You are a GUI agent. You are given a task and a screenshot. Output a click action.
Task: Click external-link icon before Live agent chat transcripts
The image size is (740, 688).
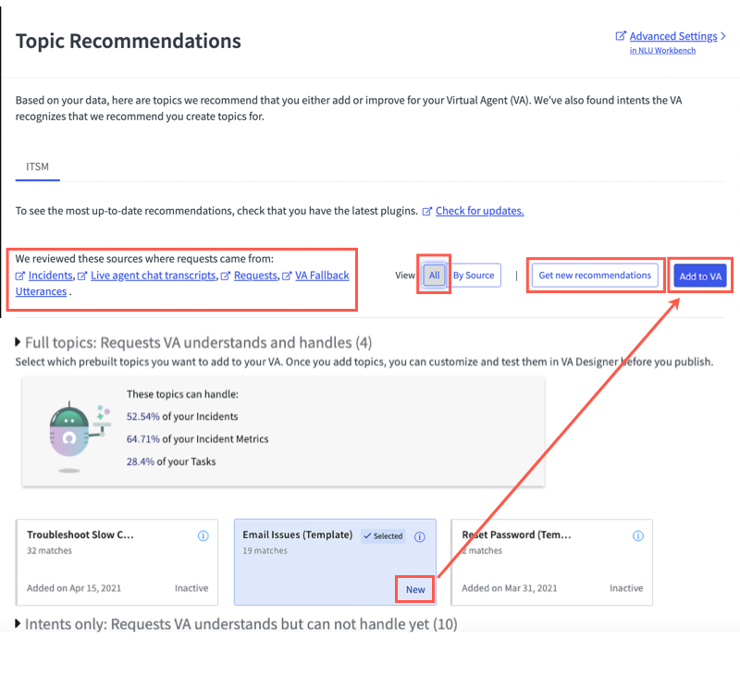pyautogui.click(x=82, y=276)
